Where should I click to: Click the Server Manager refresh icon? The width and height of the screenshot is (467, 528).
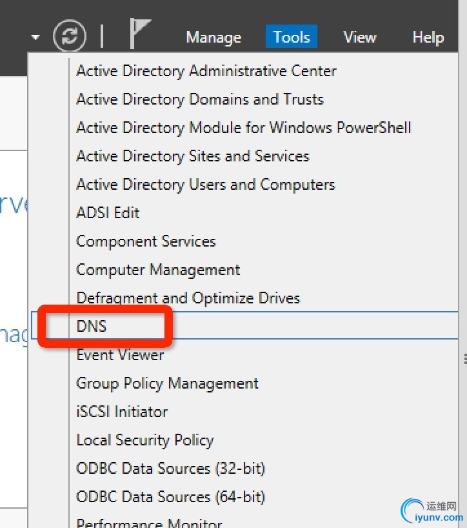point(70,36)
